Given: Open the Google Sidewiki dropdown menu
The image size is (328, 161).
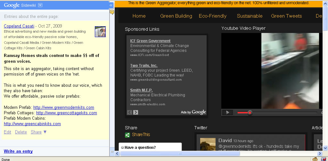Looking at the screenshot, I should click(x=40, y=5).
